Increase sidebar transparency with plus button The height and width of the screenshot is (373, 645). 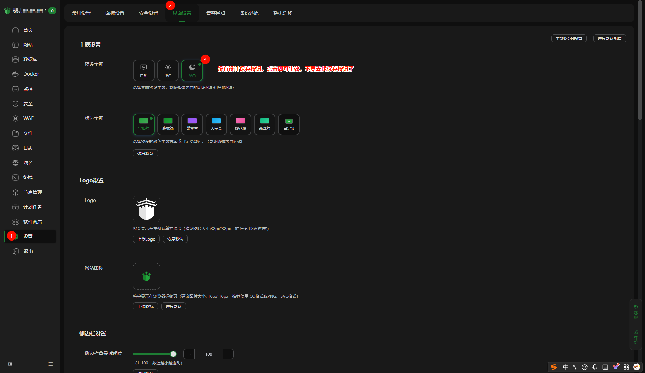point(228,354)
